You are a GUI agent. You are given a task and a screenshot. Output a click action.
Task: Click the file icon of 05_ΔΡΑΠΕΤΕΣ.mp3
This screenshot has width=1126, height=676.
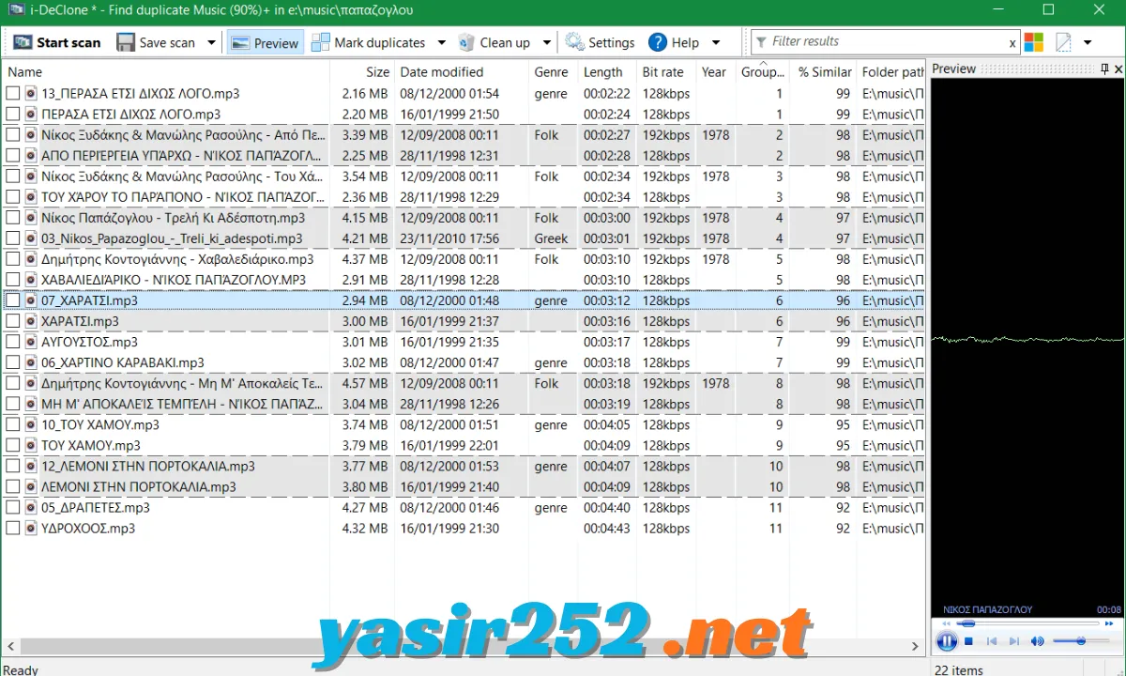tap(31, 507)
